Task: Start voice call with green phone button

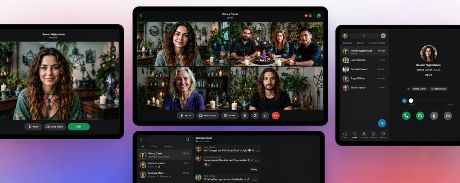Action: click(406, 116)
